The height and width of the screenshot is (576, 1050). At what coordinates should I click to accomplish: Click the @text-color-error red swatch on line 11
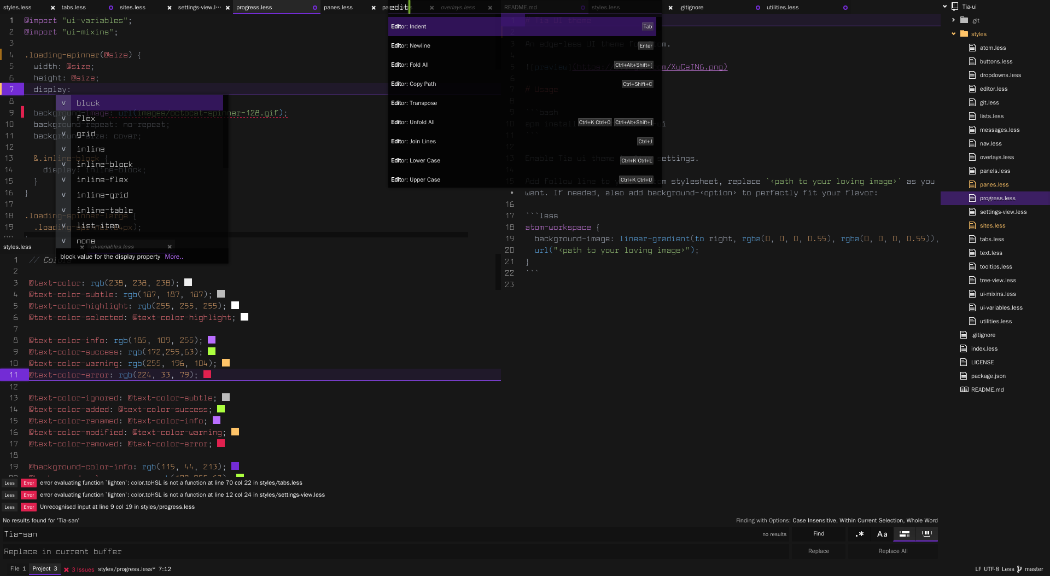(x=207, y=375)
